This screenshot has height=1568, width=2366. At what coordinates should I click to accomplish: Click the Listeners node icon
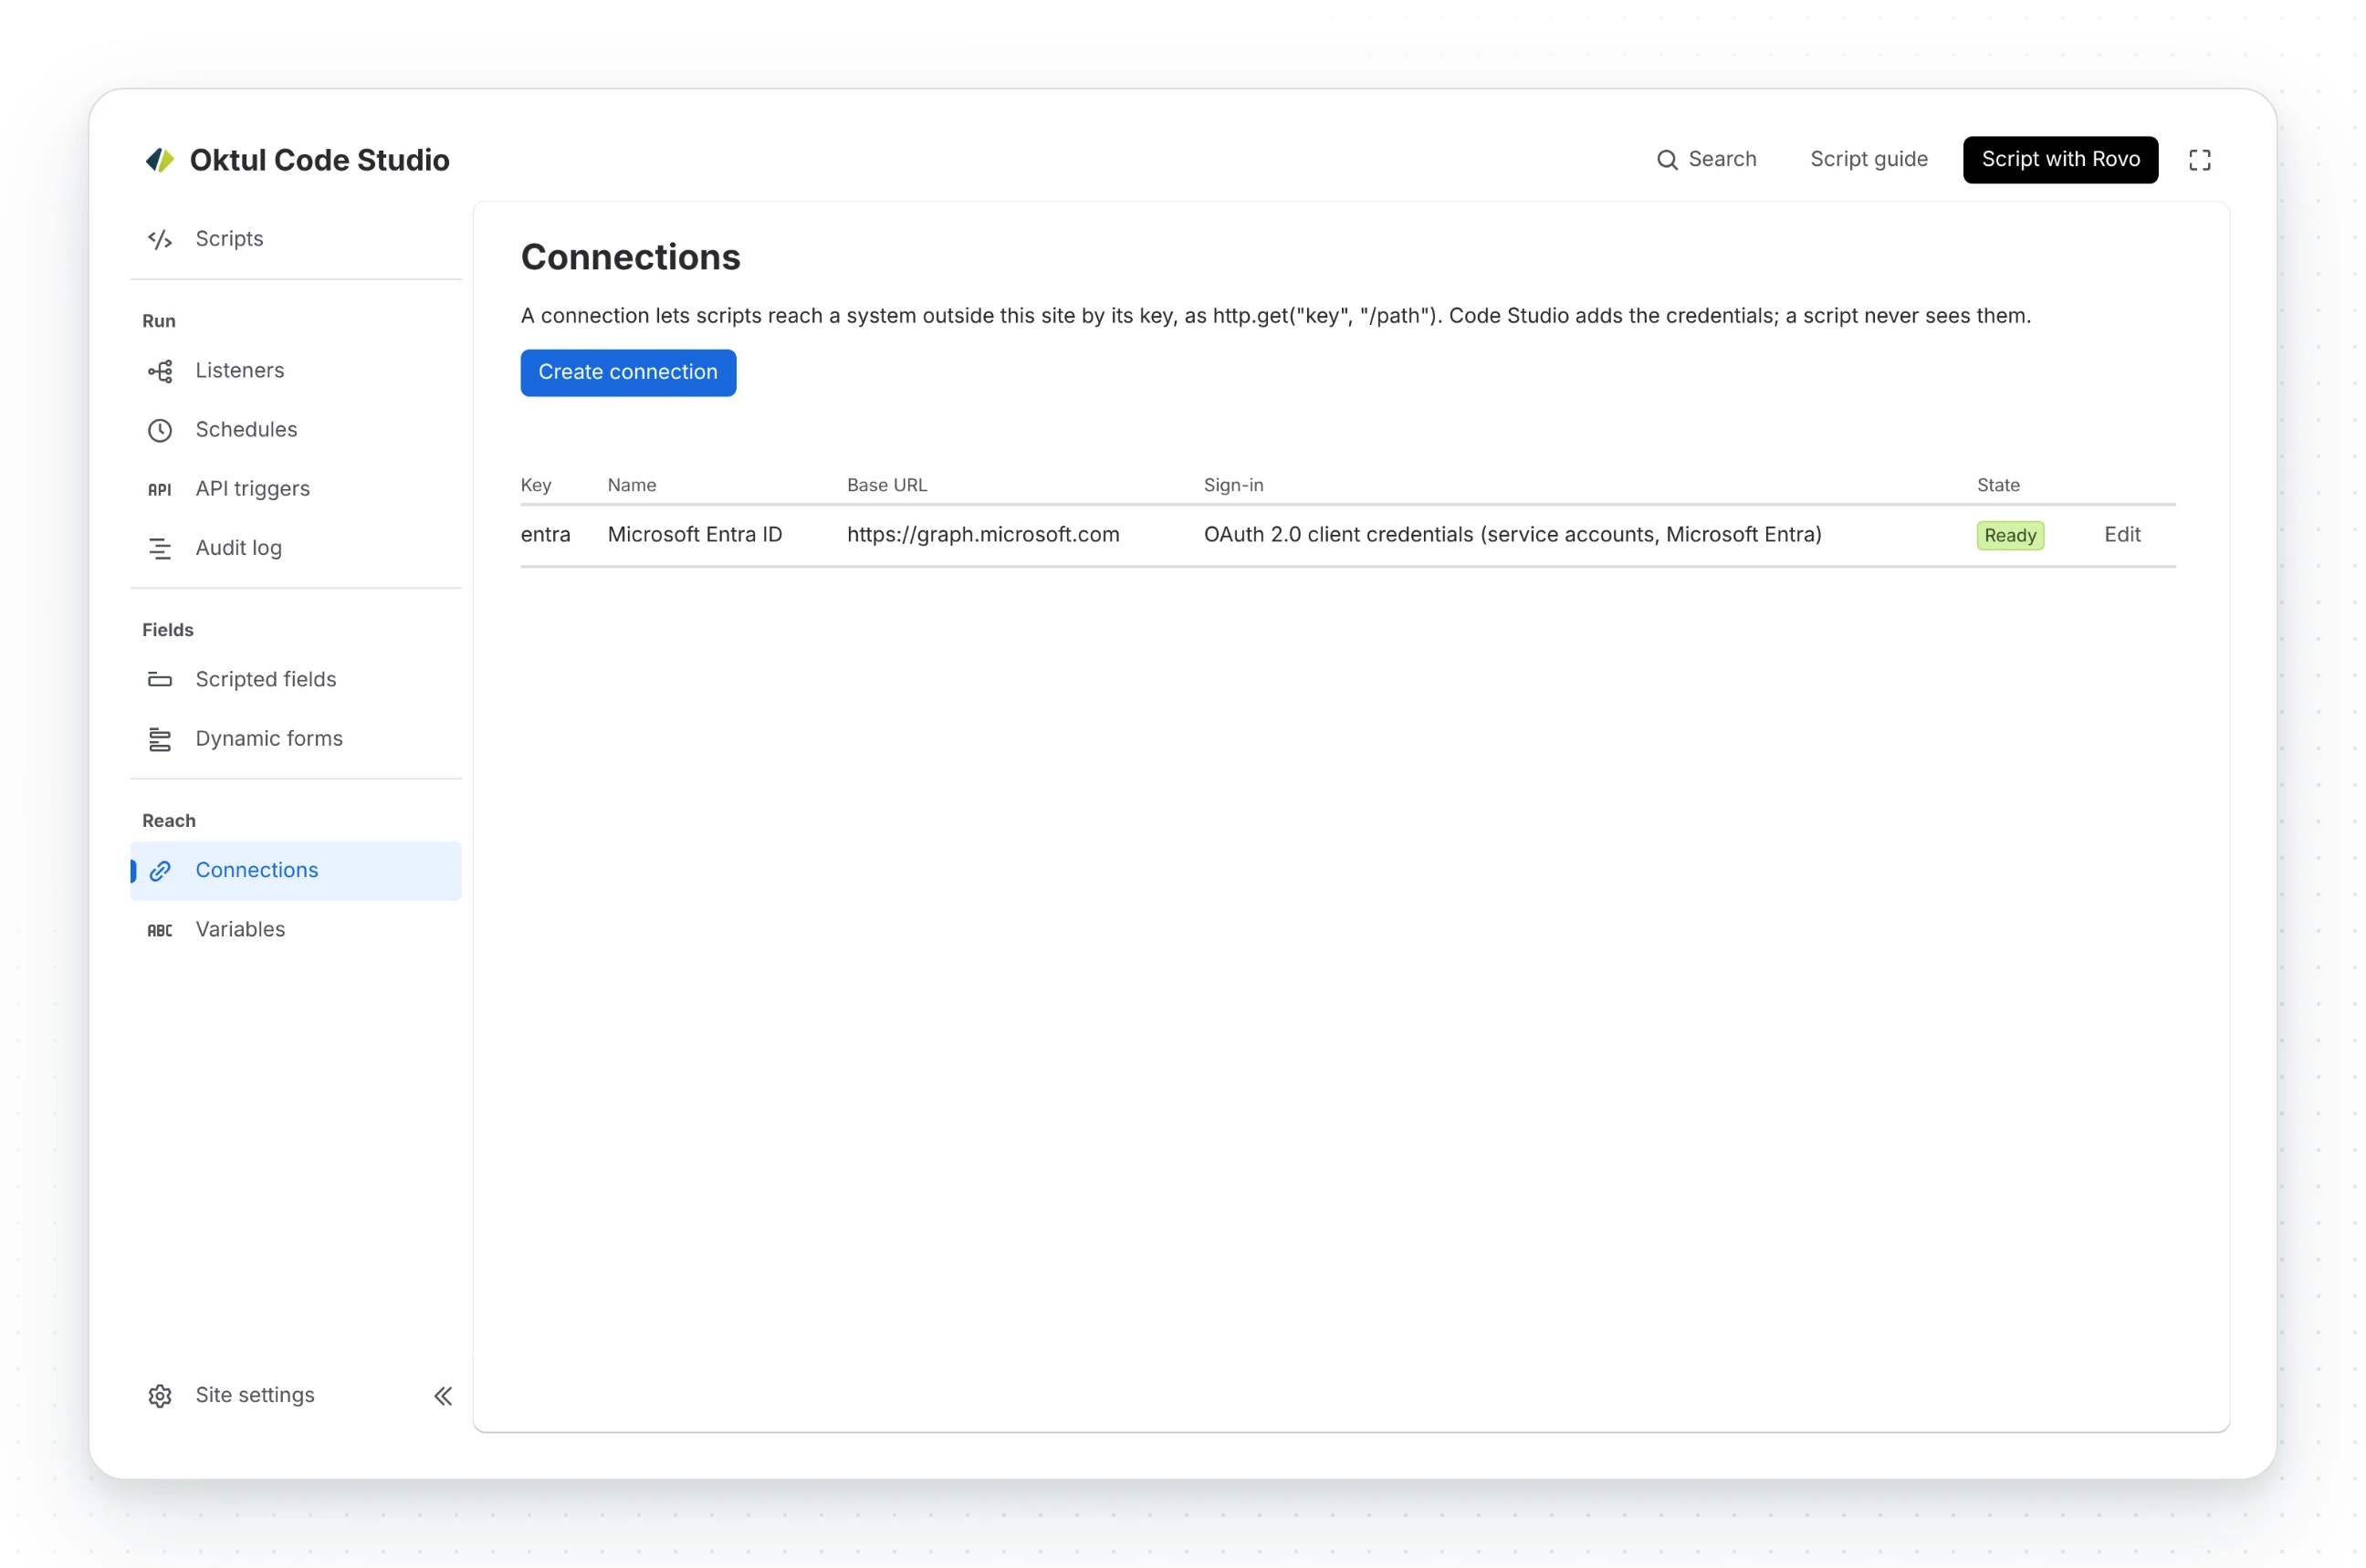160,371
